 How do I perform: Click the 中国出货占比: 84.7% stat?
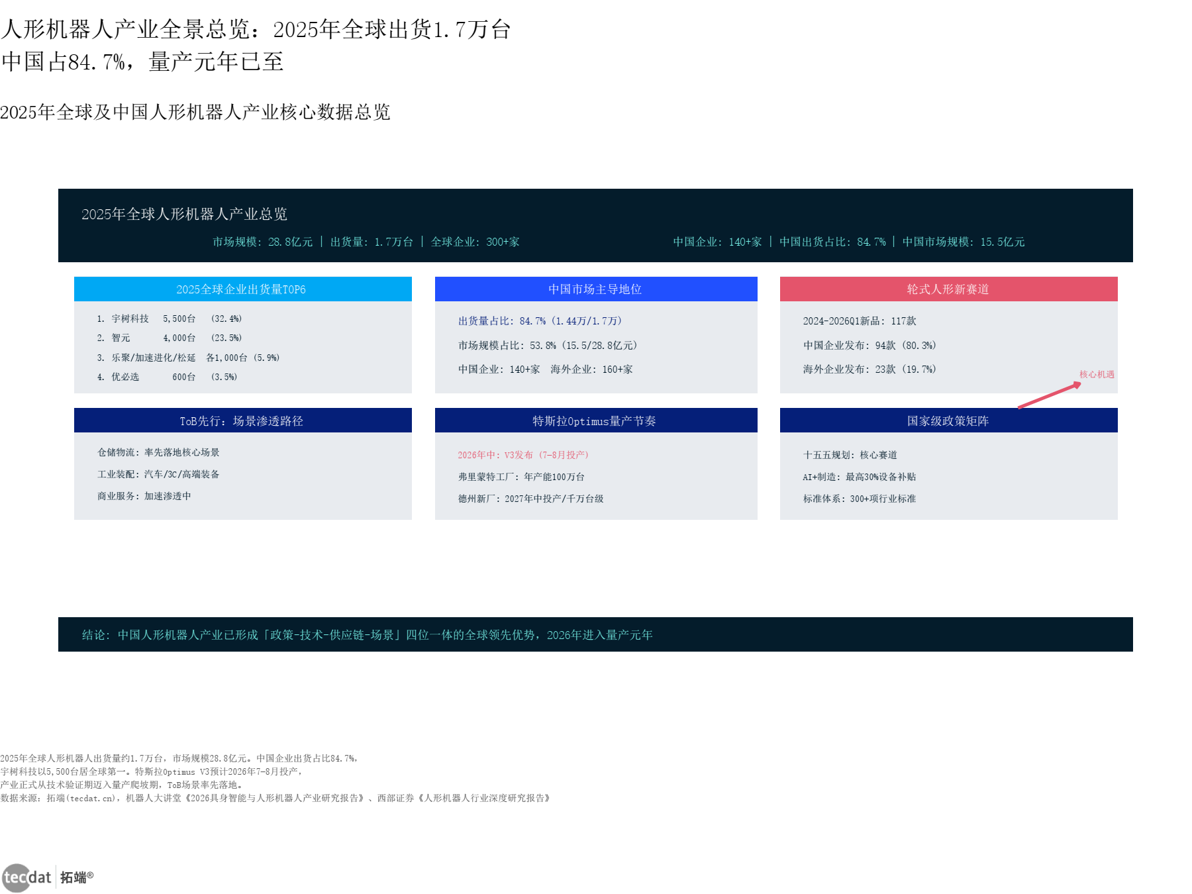click(832, 242)
